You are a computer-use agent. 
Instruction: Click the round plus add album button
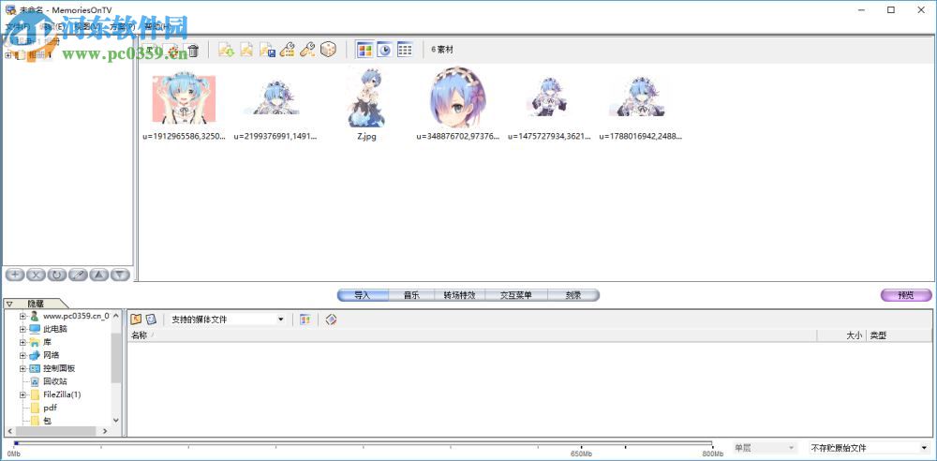click(x=15, y=275)
